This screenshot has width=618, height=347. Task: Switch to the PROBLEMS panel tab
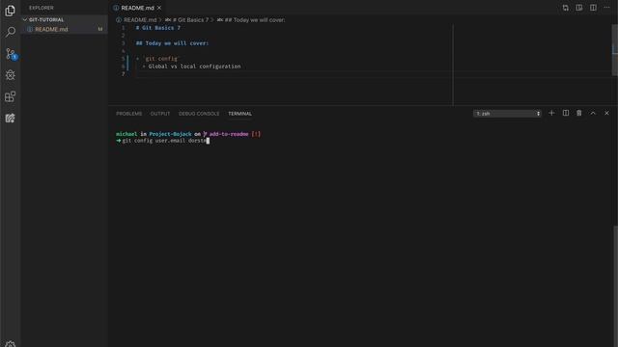pyautogui.click(x=128, y=114)
